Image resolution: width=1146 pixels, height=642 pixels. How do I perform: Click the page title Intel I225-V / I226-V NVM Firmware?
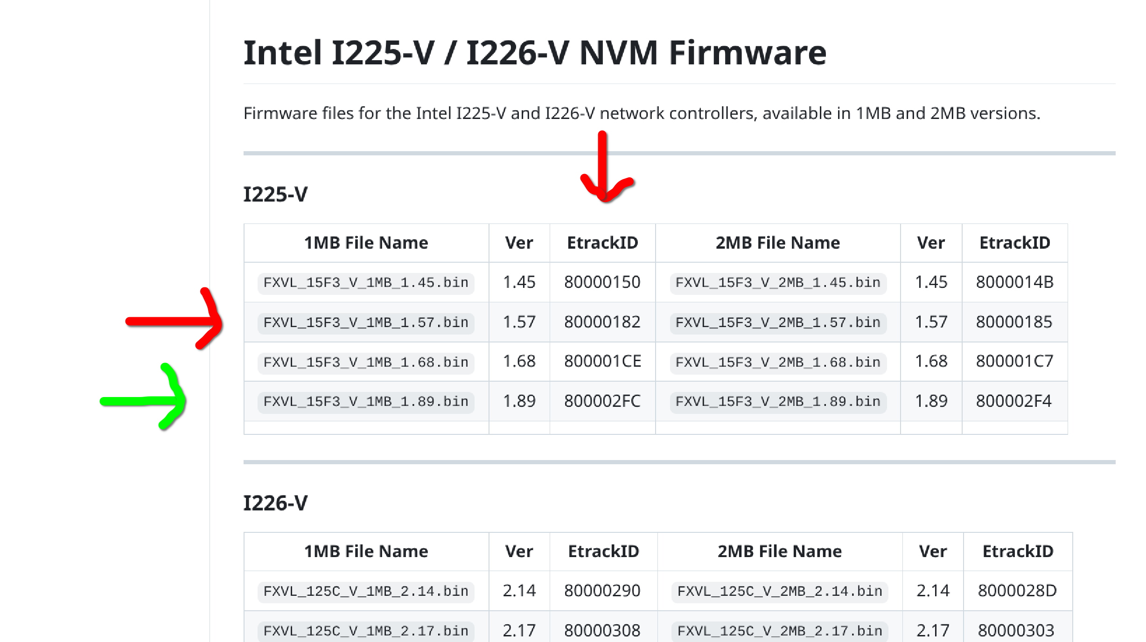[534, 52]
